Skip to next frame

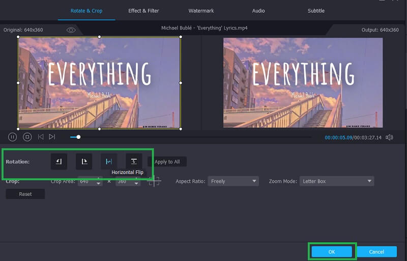tap(52, 137)
